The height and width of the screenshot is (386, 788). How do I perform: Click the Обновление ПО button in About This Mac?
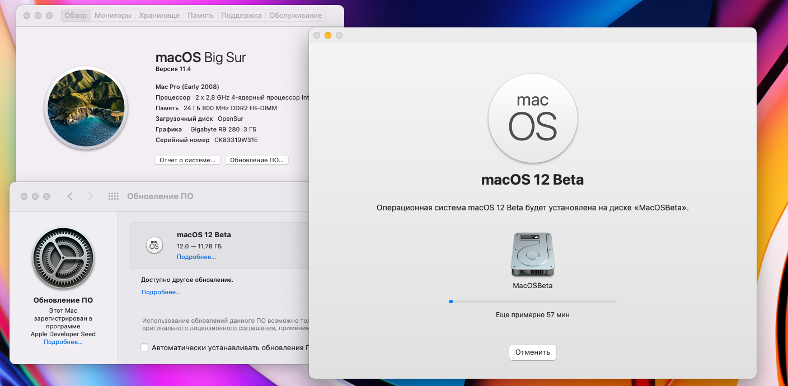257,160
